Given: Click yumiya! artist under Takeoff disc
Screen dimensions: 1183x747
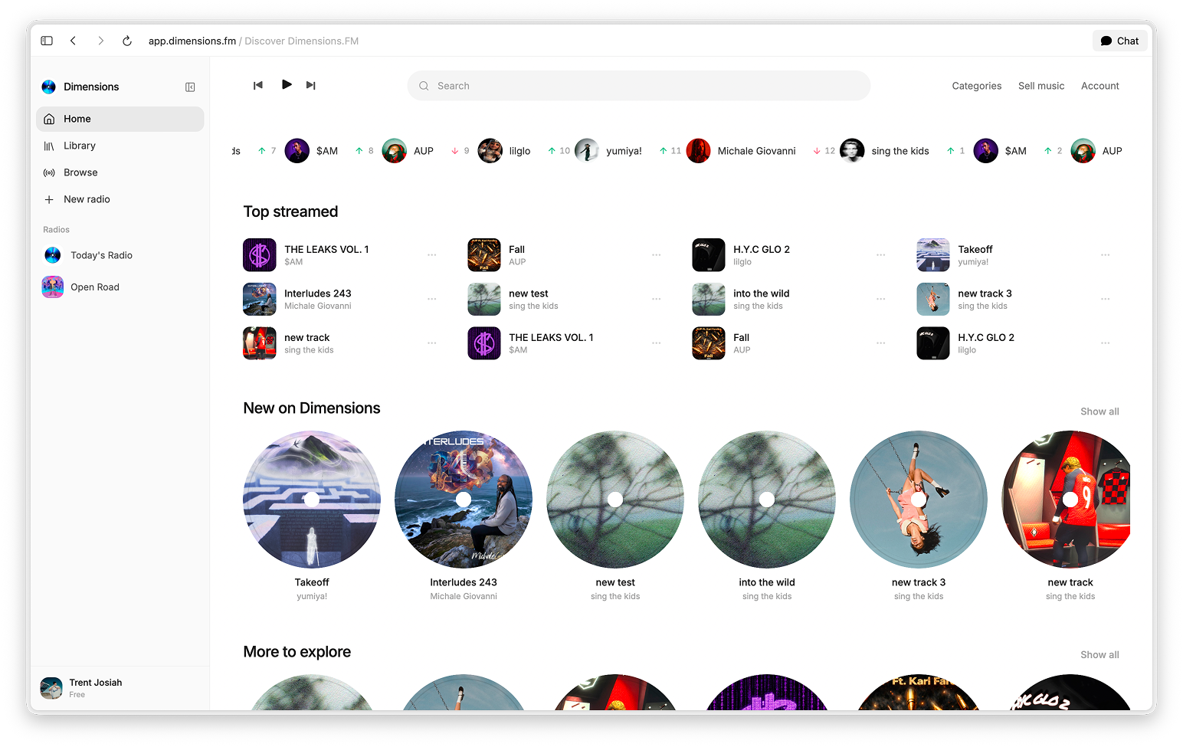Looking at the screenshot, I should (312, 597).
